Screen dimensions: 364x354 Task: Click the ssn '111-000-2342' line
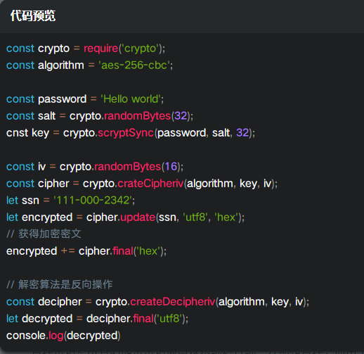[70, 201]
